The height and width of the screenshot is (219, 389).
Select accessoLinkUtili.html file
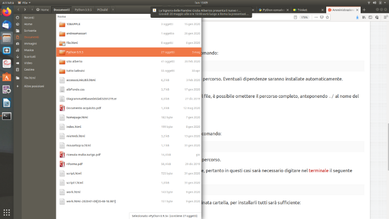pyautogui.click(x=129, y=80)
